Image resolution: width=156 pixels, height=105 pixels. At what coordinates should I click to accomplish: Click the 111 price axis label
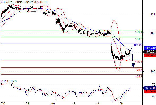(153, 14)
